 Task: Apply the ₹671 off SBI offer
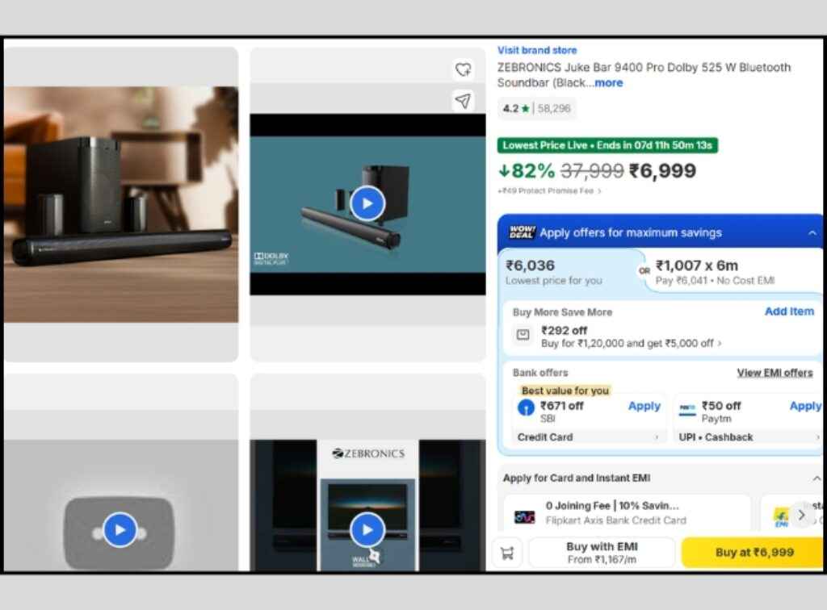tap(644, 406)
